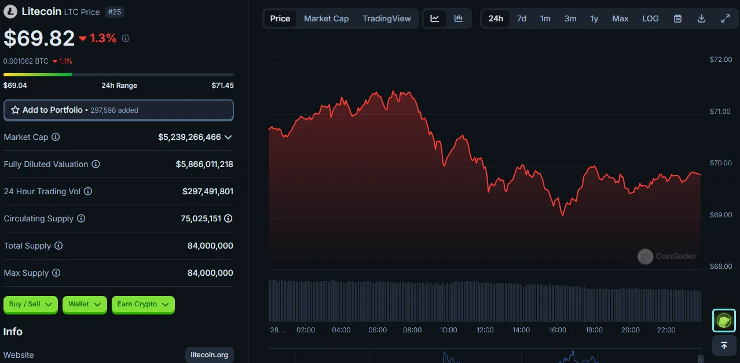
Task: Set chart range to Max
Action: pyautogui.click(x=620, y=18)
